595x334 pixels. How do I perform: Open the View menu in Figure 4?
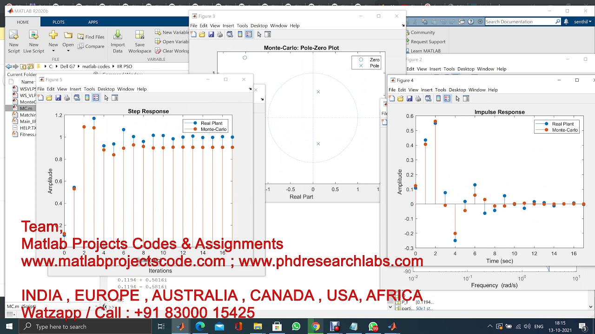[413, 90]
